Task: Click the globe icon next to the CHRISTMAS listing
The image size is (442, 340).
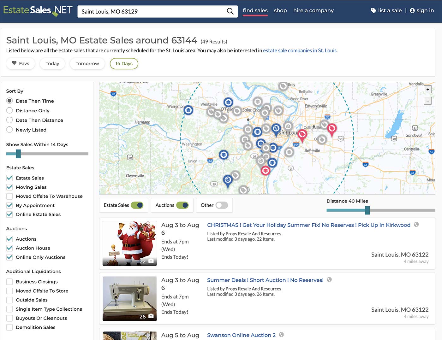Action: click(x=416, y=225)
